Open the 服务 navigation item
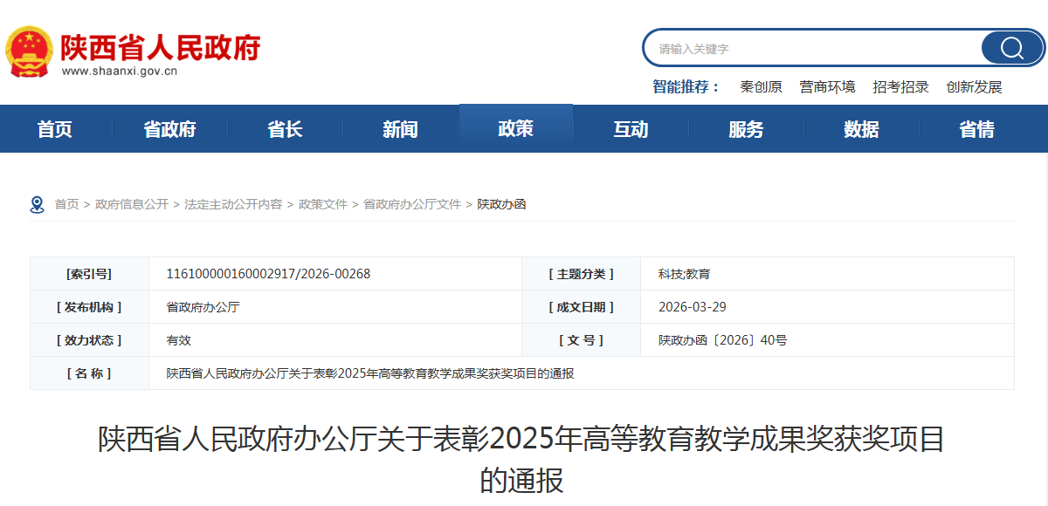Viewport: 1048px width, 506px height. (x=746, y=128)
